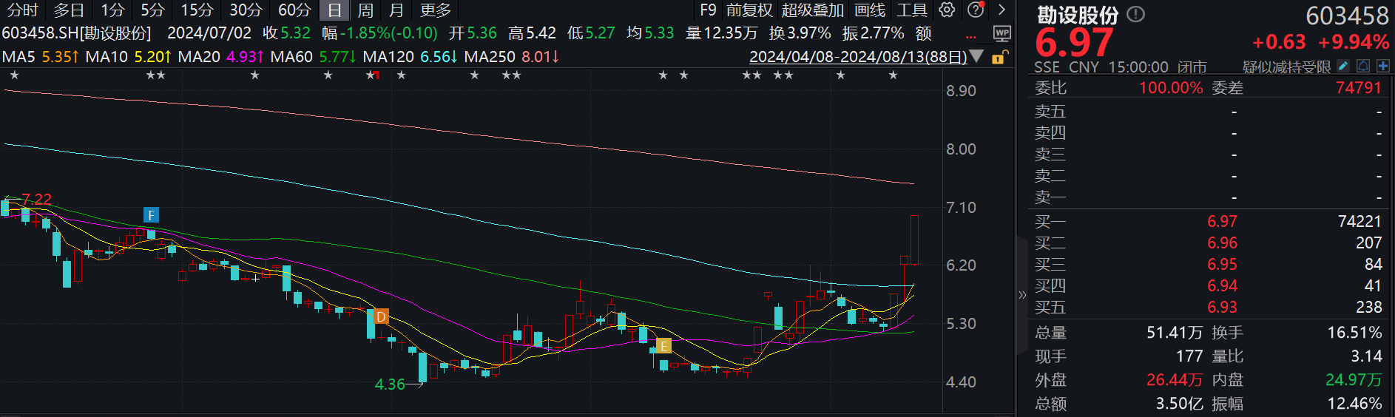Collapse the side panel splitter arrow
The height and width of the screenshot is (417, 1395).
(x=1022, y=295)
